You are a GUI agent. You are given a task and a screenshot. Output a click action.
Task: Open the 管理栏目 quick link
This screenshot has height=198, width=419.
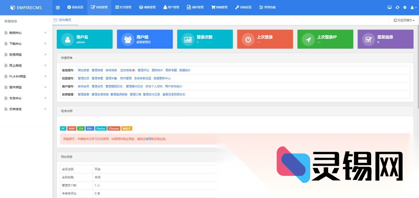coord(83,78)
